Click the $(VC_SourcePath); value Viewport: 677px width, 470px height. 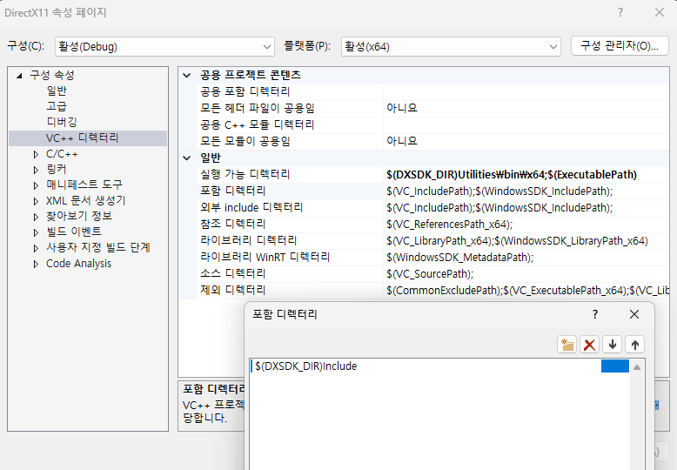[430, 274]
